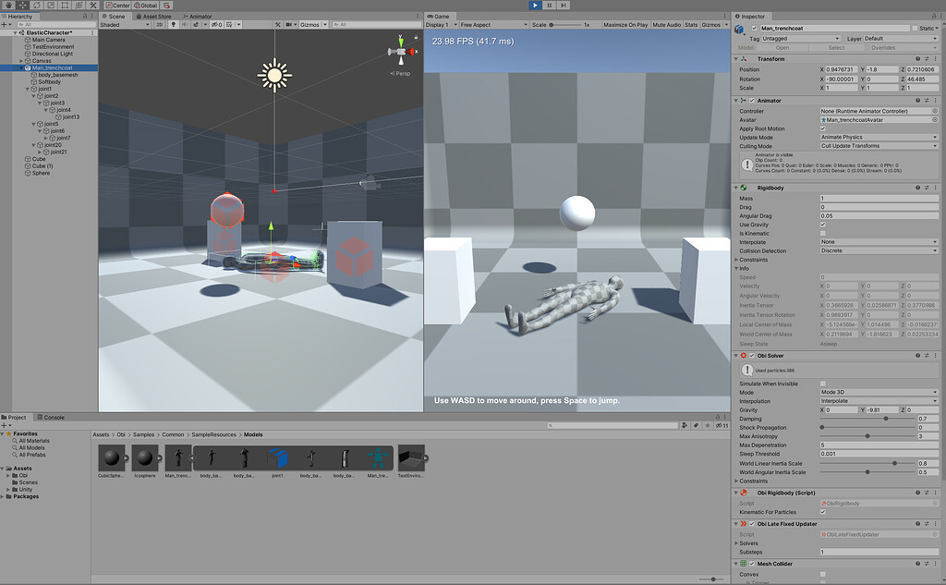
Task: Disable Use Gravity on the Rigidbody
Action: click(824, 225)
